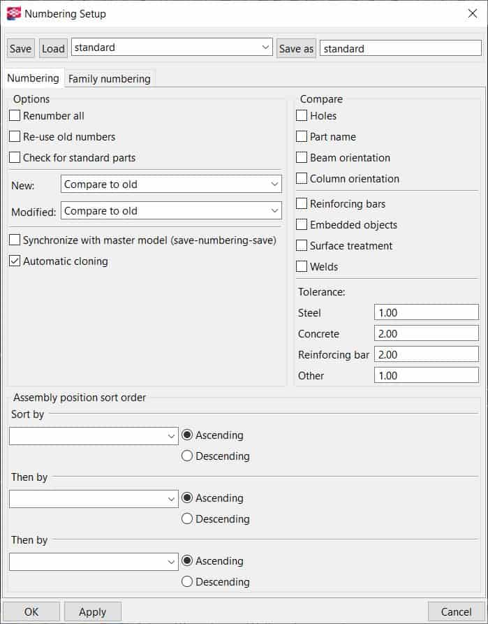Toggle the Automatic cloning checkbox
The width and height of the screenshot is (488, 624).
15,261
